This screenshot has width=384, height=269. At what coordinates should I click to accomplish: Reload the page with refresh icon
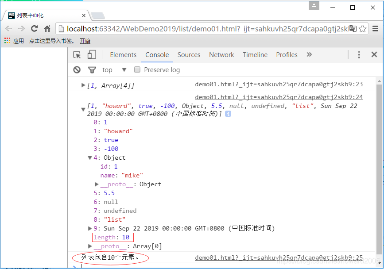click(34, 29)
